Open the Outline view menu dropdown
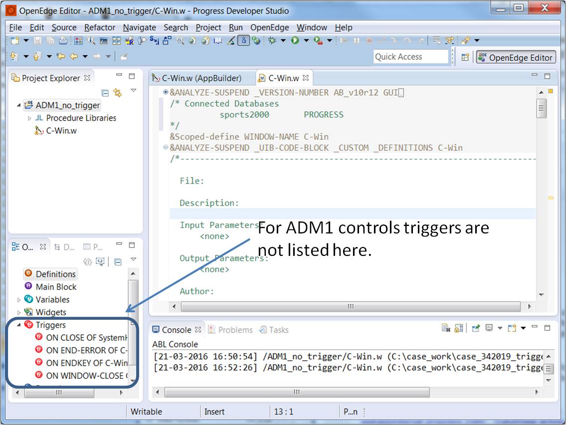Viewport: 566px width, 425px height. tap(133, 259)
